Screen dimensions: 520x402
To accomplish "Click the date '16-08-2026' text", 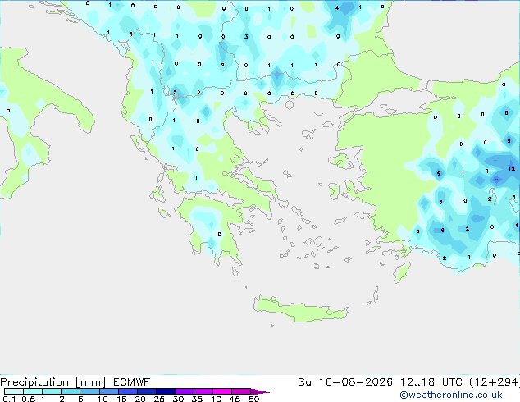I will (x=355, y=382).
